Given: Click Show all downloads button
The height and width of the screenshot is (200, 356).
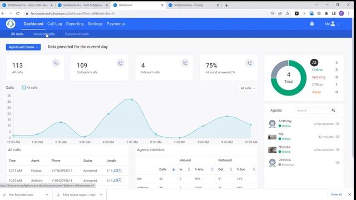Looking at the screenshot, I should (x=336, y=194).
